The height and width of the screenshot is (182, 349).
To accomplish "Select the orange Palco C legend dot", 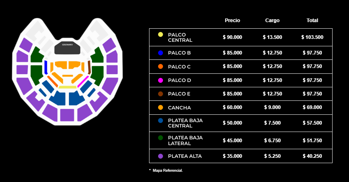I will tap(161, 66).
